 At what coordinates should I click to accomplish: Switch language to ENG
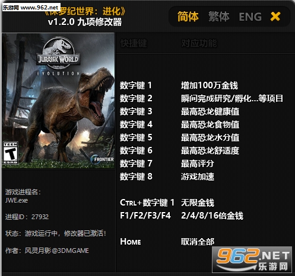click(250, 17)
